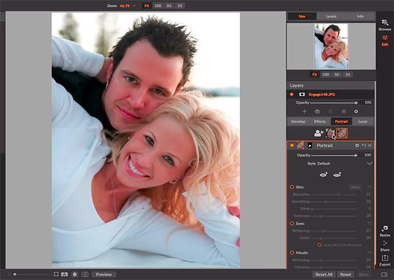
Task: Toggle the Eyes adjustments section
Action: [292, 224]
